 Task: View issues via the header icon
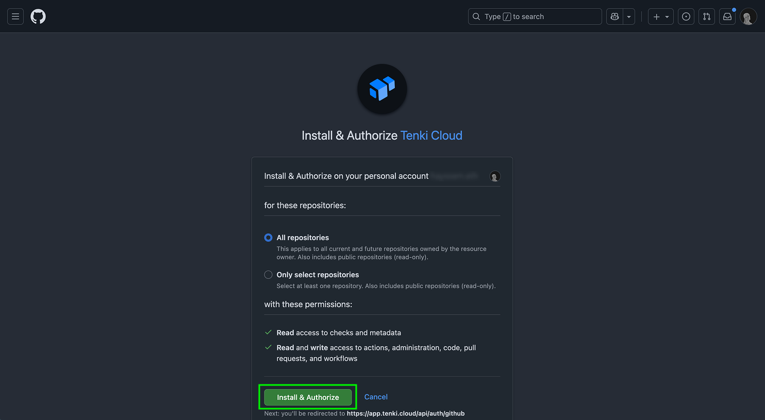click(686, 16)
